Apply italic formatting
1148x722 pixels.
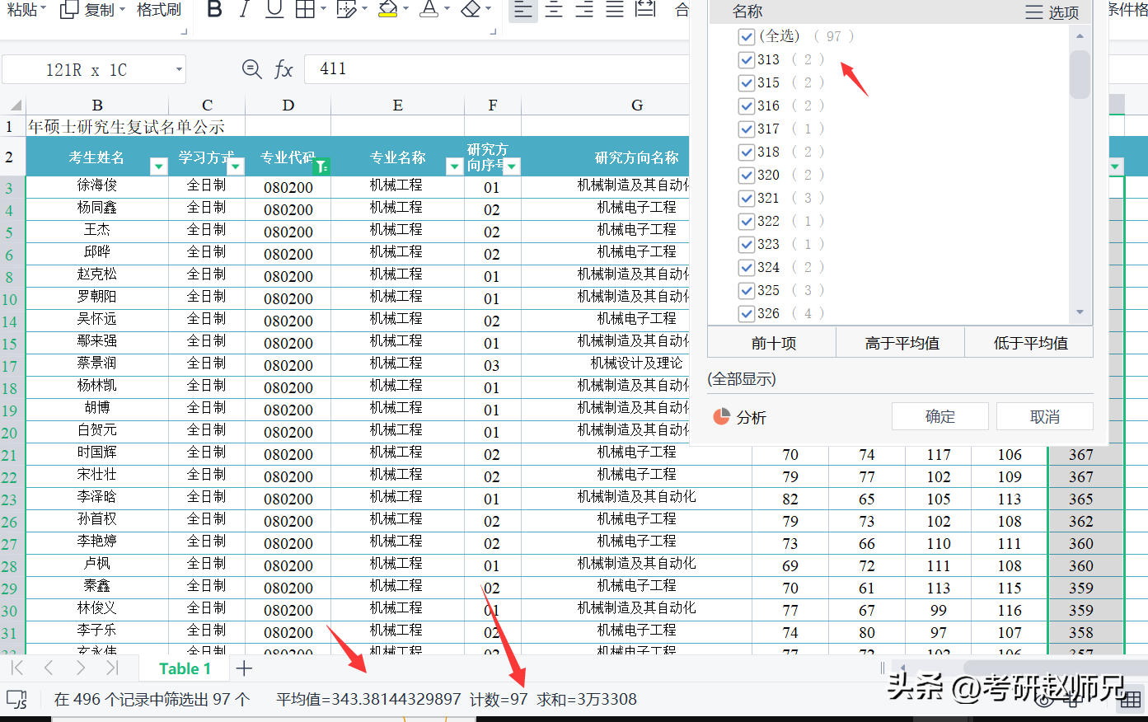pyautogui.click(x=244, y=9)
